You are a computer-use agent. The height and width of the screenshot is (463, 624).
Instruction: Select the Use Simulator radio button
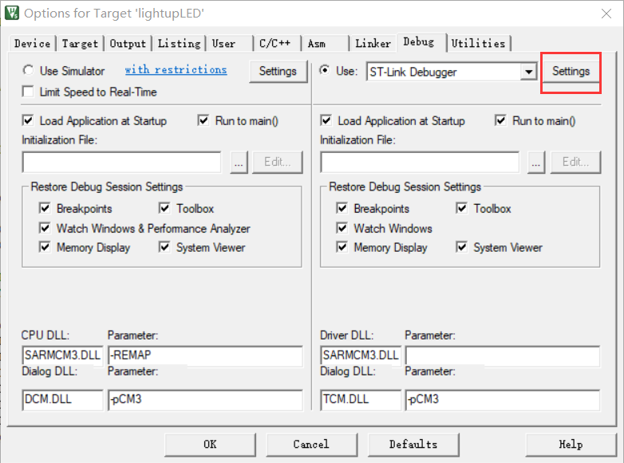pos(28,70)
